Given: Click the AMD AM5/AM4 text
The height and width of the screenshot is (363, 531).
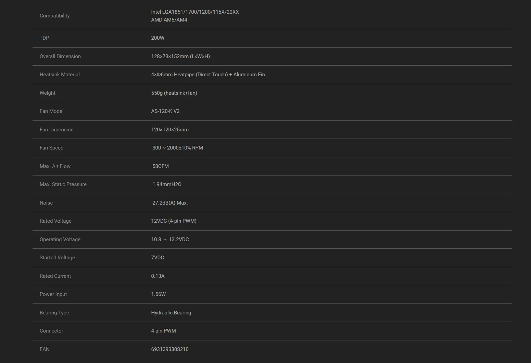Looking at the screenshot, I should [x=169, y=20].
